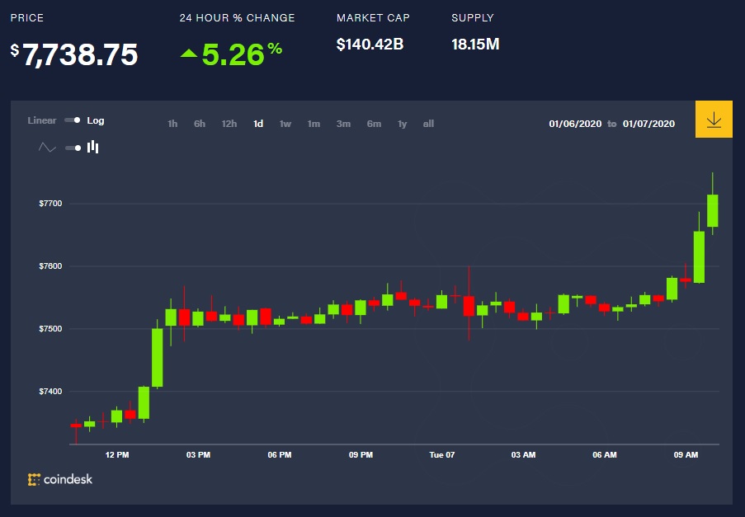Edit the end date 01/07/2020
This screenshot has width=745, height=517.
coord(648,124)
